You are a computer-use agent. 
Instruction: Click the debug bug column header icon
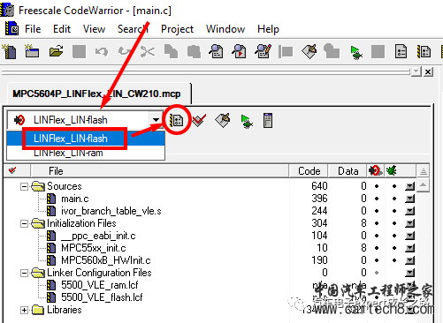point(392,170)
